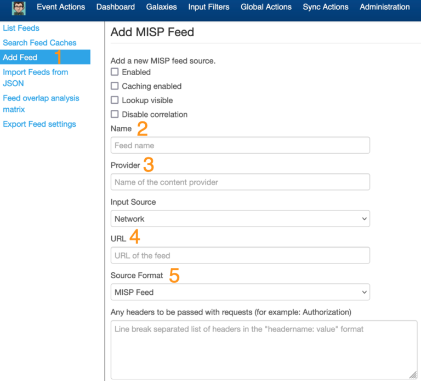Viewport: 421px width, 381px height.
Task: Click the MISP avatar logo icon
Action: click(x=19, y=8)
